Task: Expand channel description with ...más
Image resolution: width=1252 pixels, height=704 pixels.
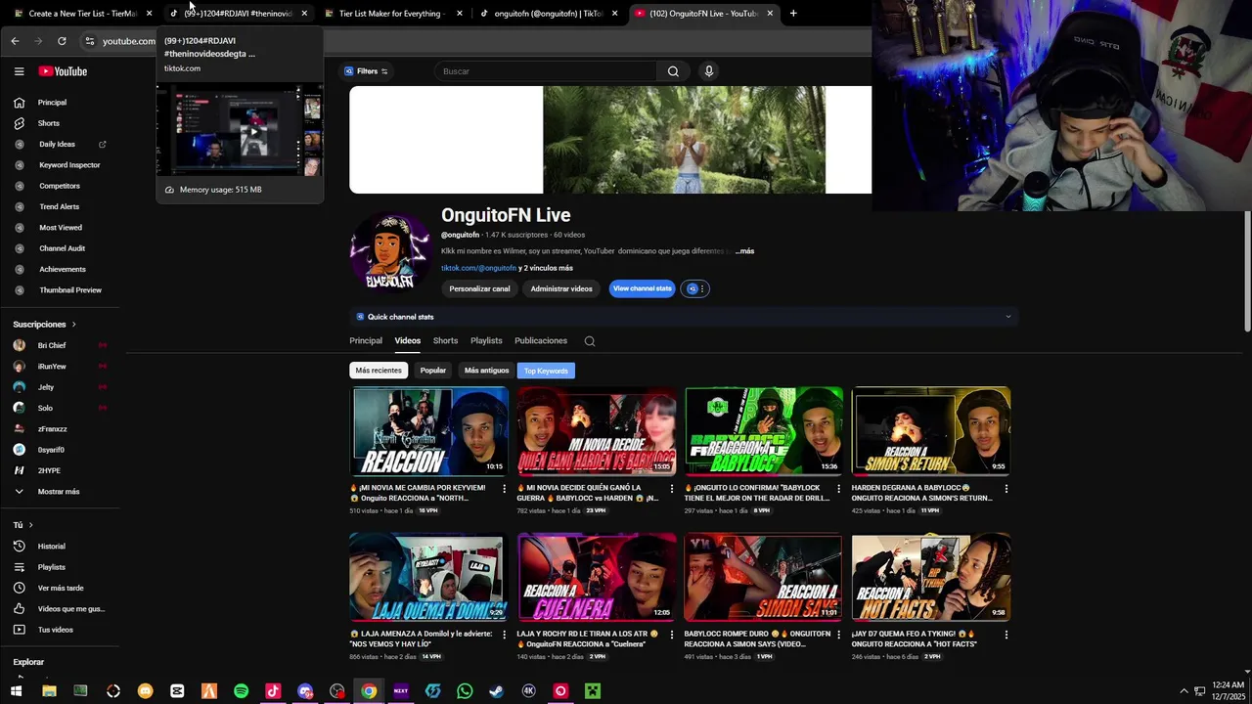Action: click(x=744, y=251)
